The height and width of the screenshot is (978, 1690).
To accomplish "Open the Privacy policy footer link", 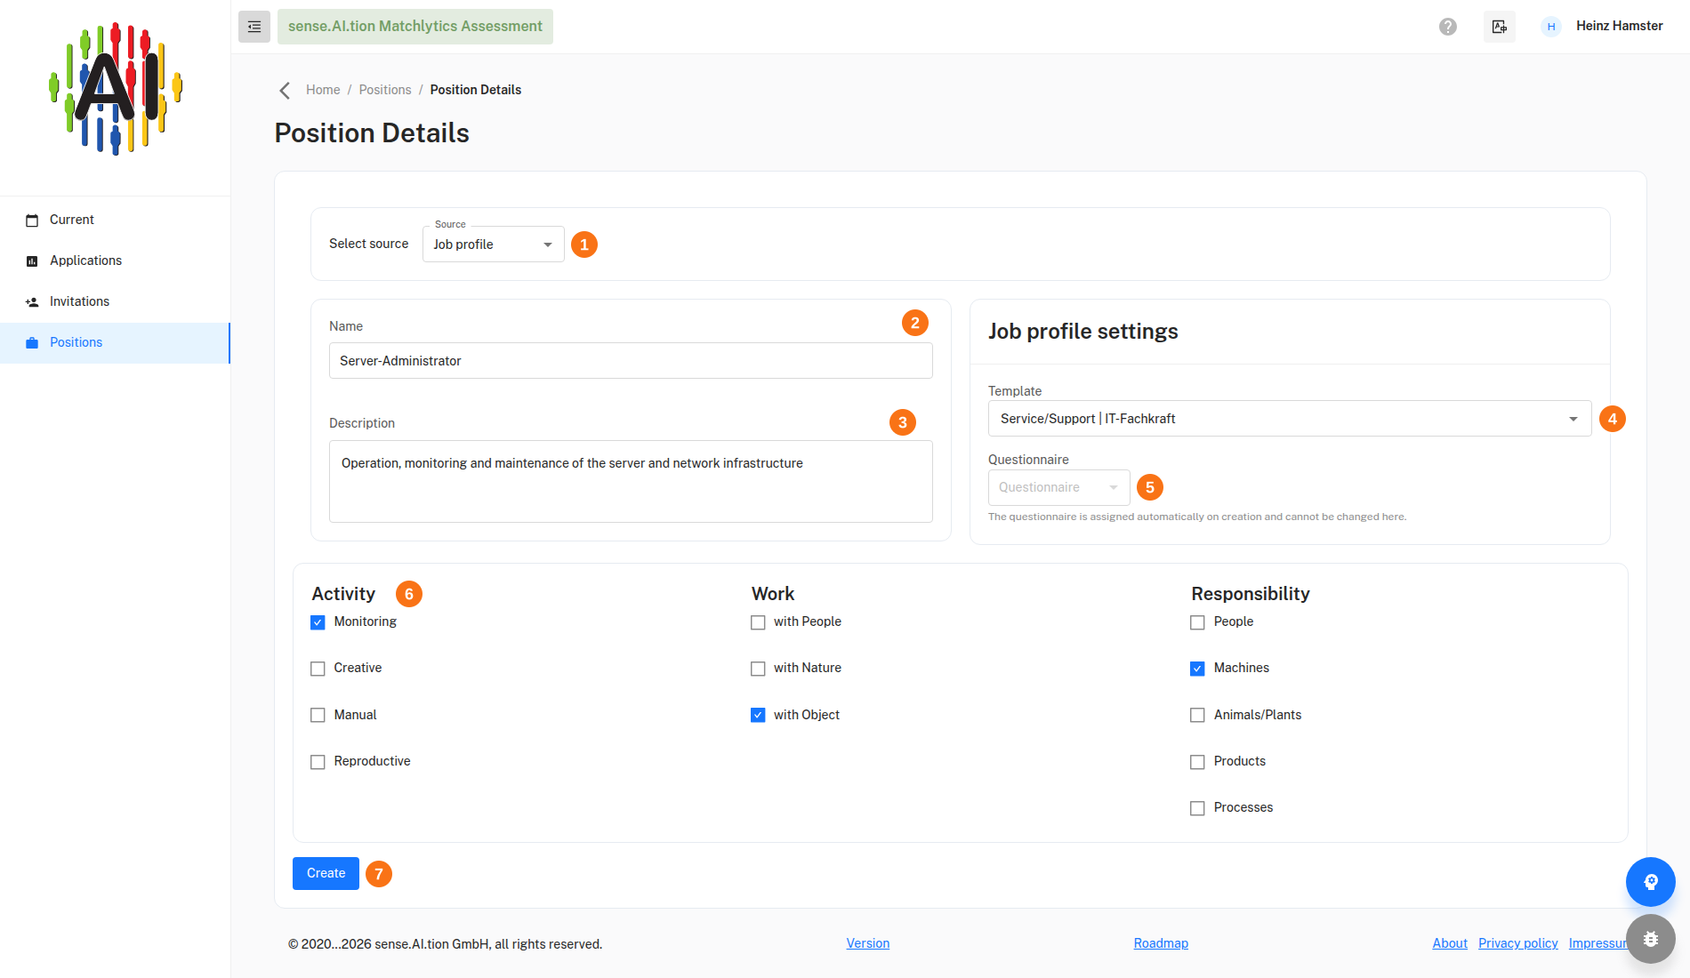I will coord(1518,943).
